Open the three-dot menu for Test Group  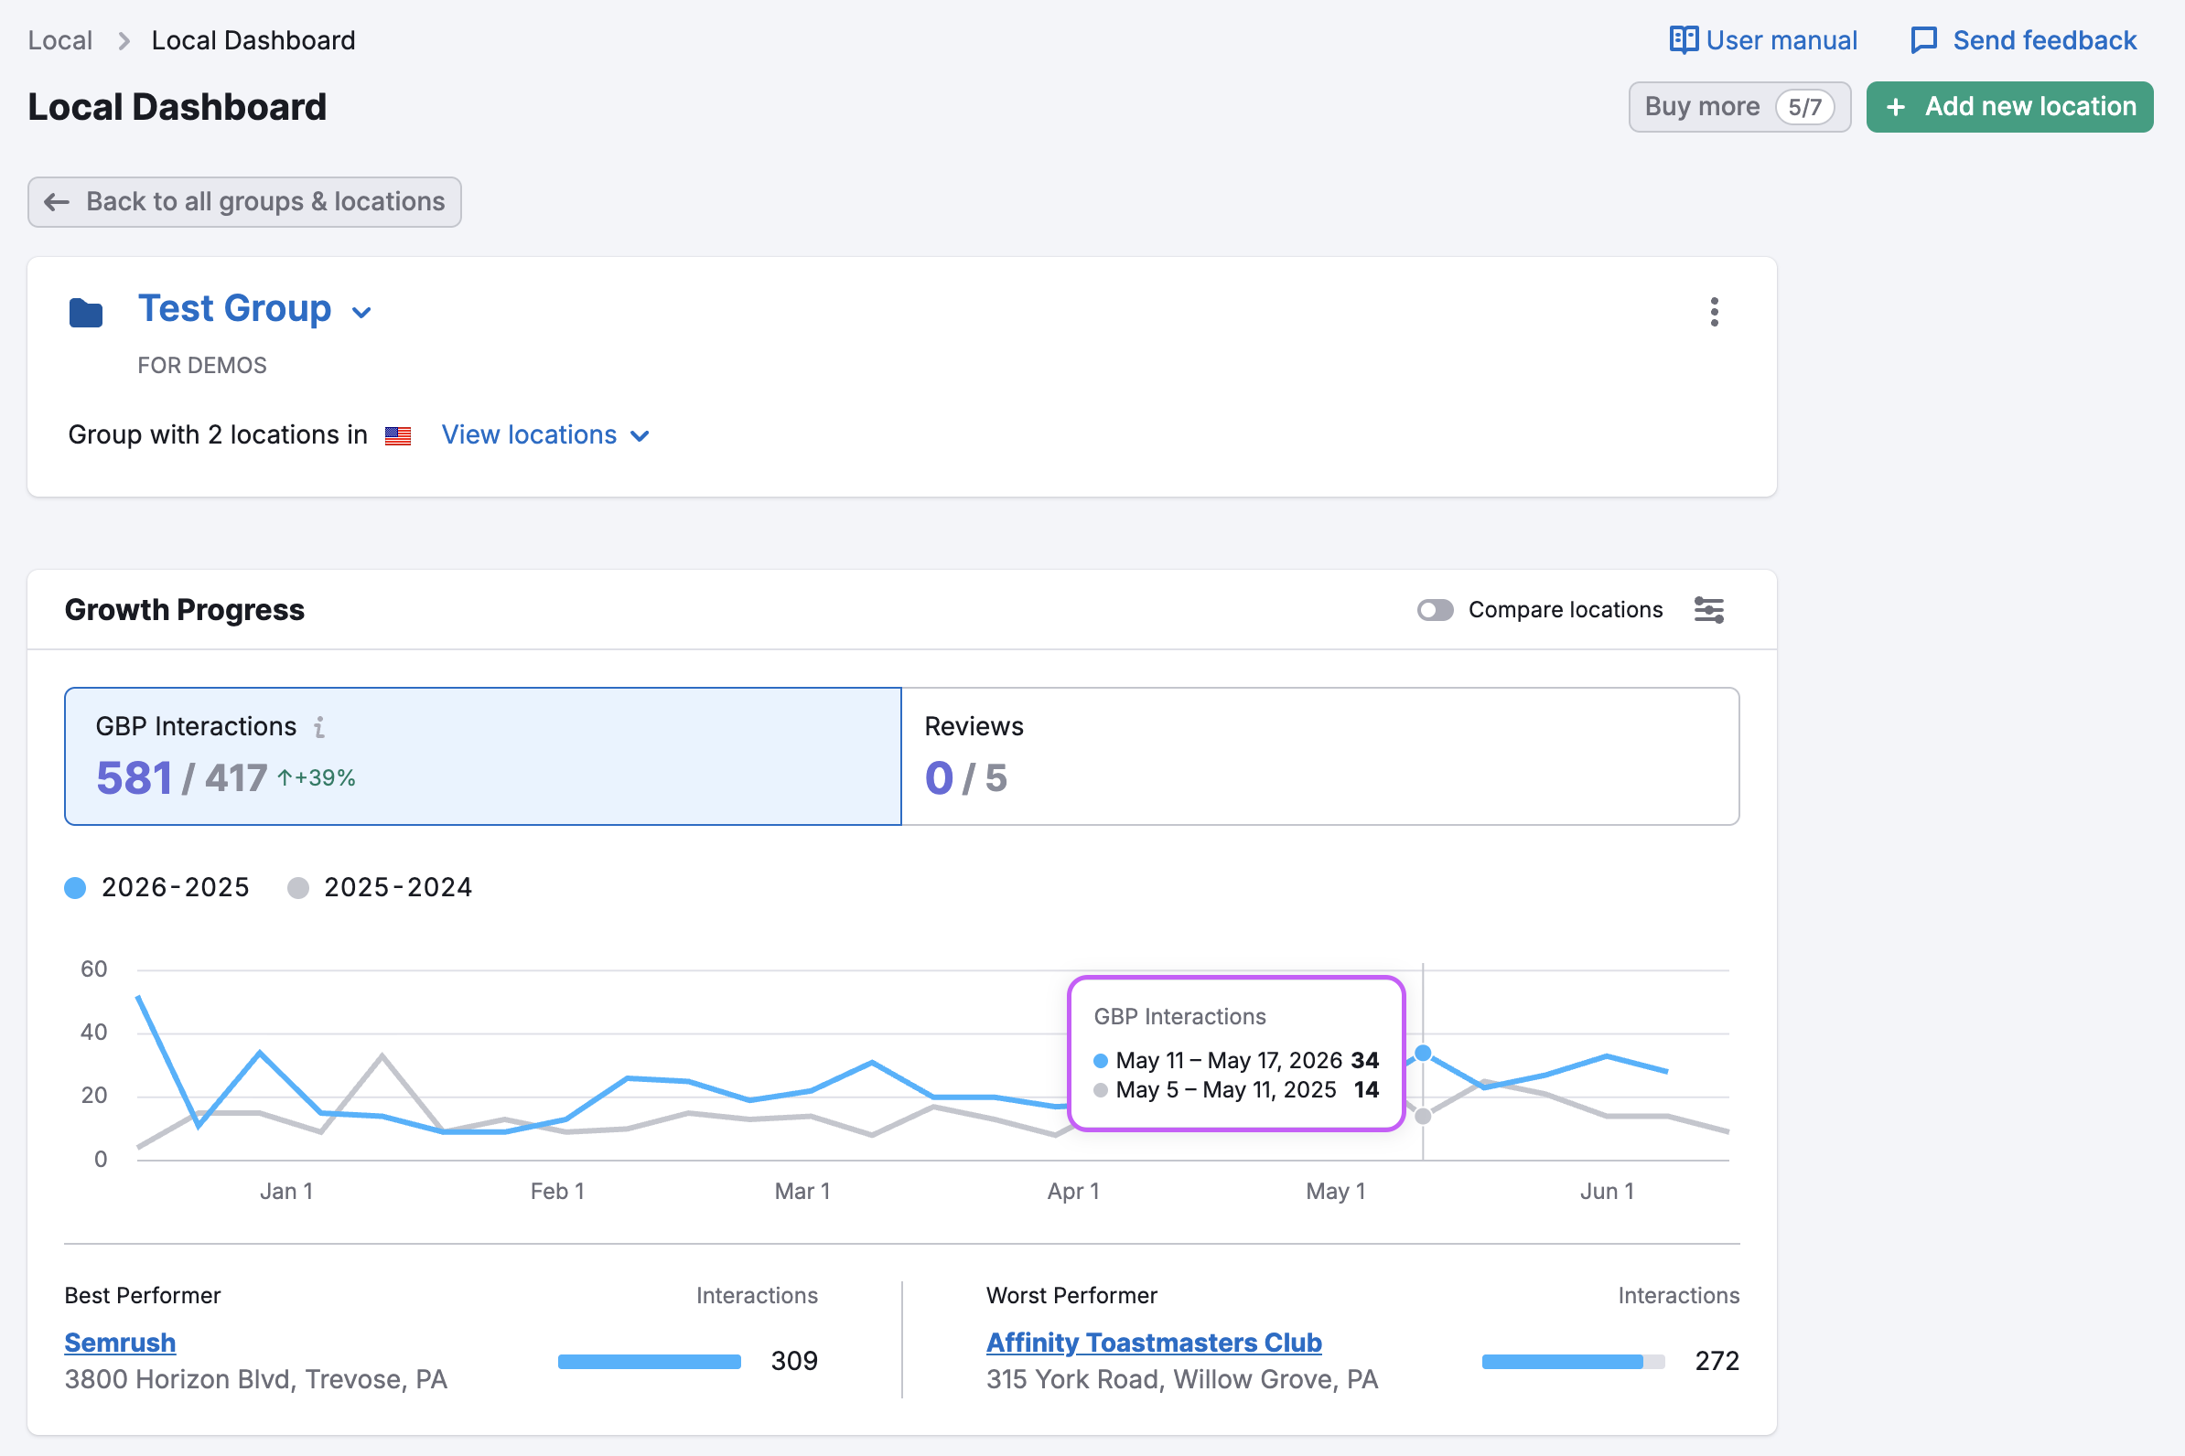coord(1714,312)
